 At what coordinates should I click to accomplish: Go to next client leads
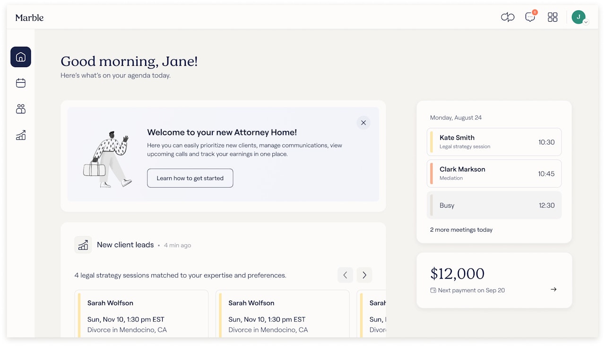[x=364, y=275]
